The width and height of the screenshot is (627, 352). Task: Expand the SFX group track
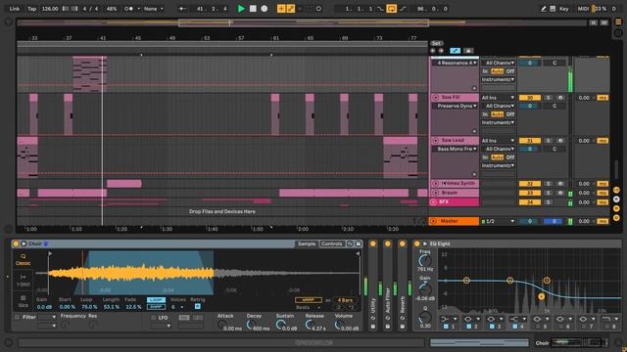tap(433, 202)
